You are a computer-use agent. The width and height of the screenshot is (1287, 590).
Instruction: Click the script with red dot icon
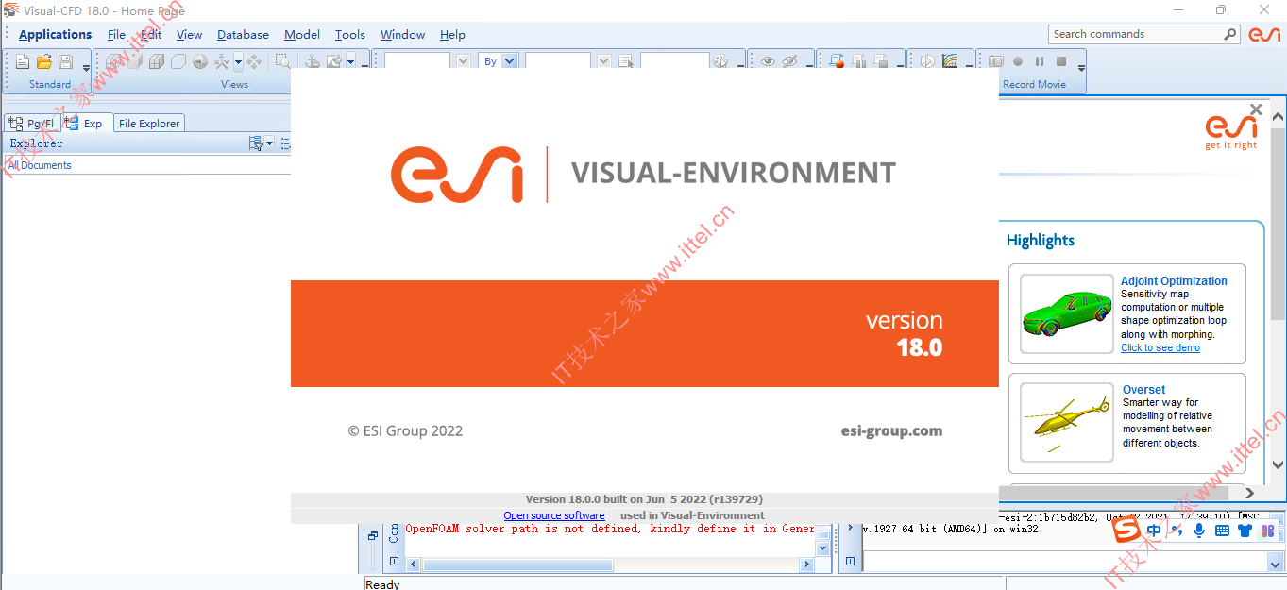[x=837, y=61]
